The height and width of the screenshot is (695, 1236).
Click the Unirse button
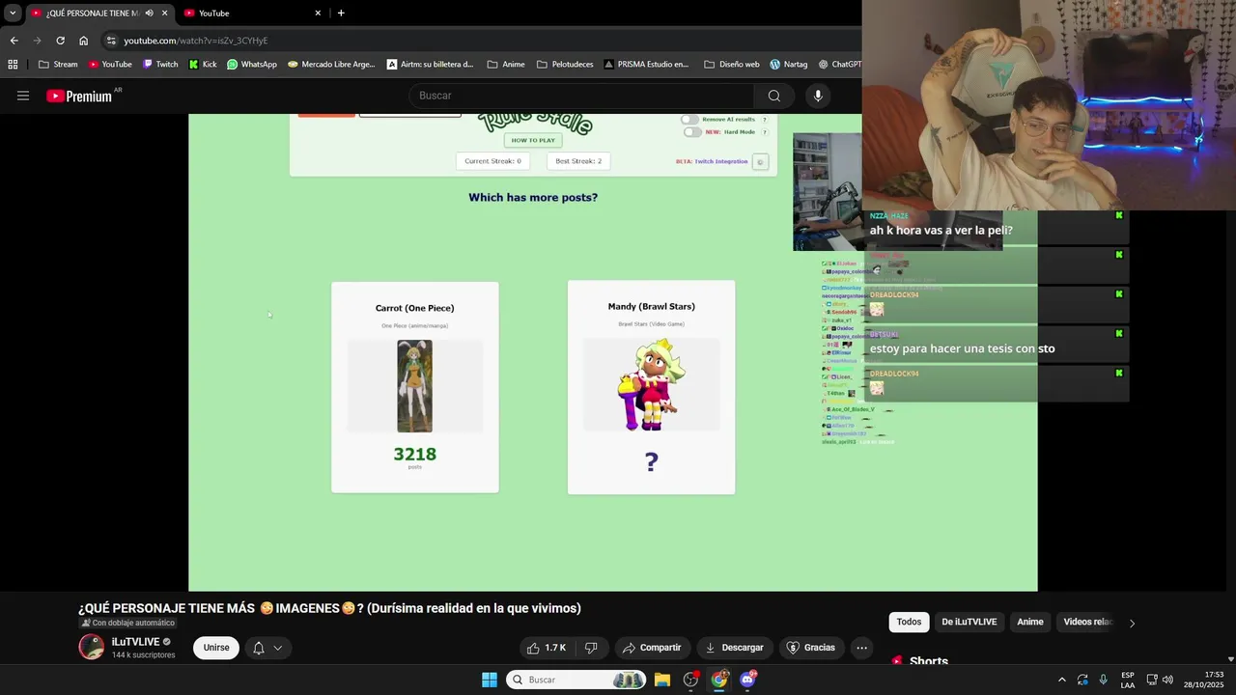point(216,648)
